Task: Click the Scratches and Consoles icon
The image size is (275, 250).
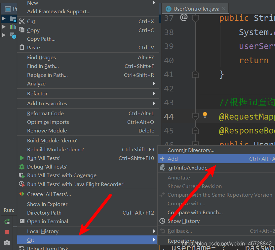Action: [13, 35]
